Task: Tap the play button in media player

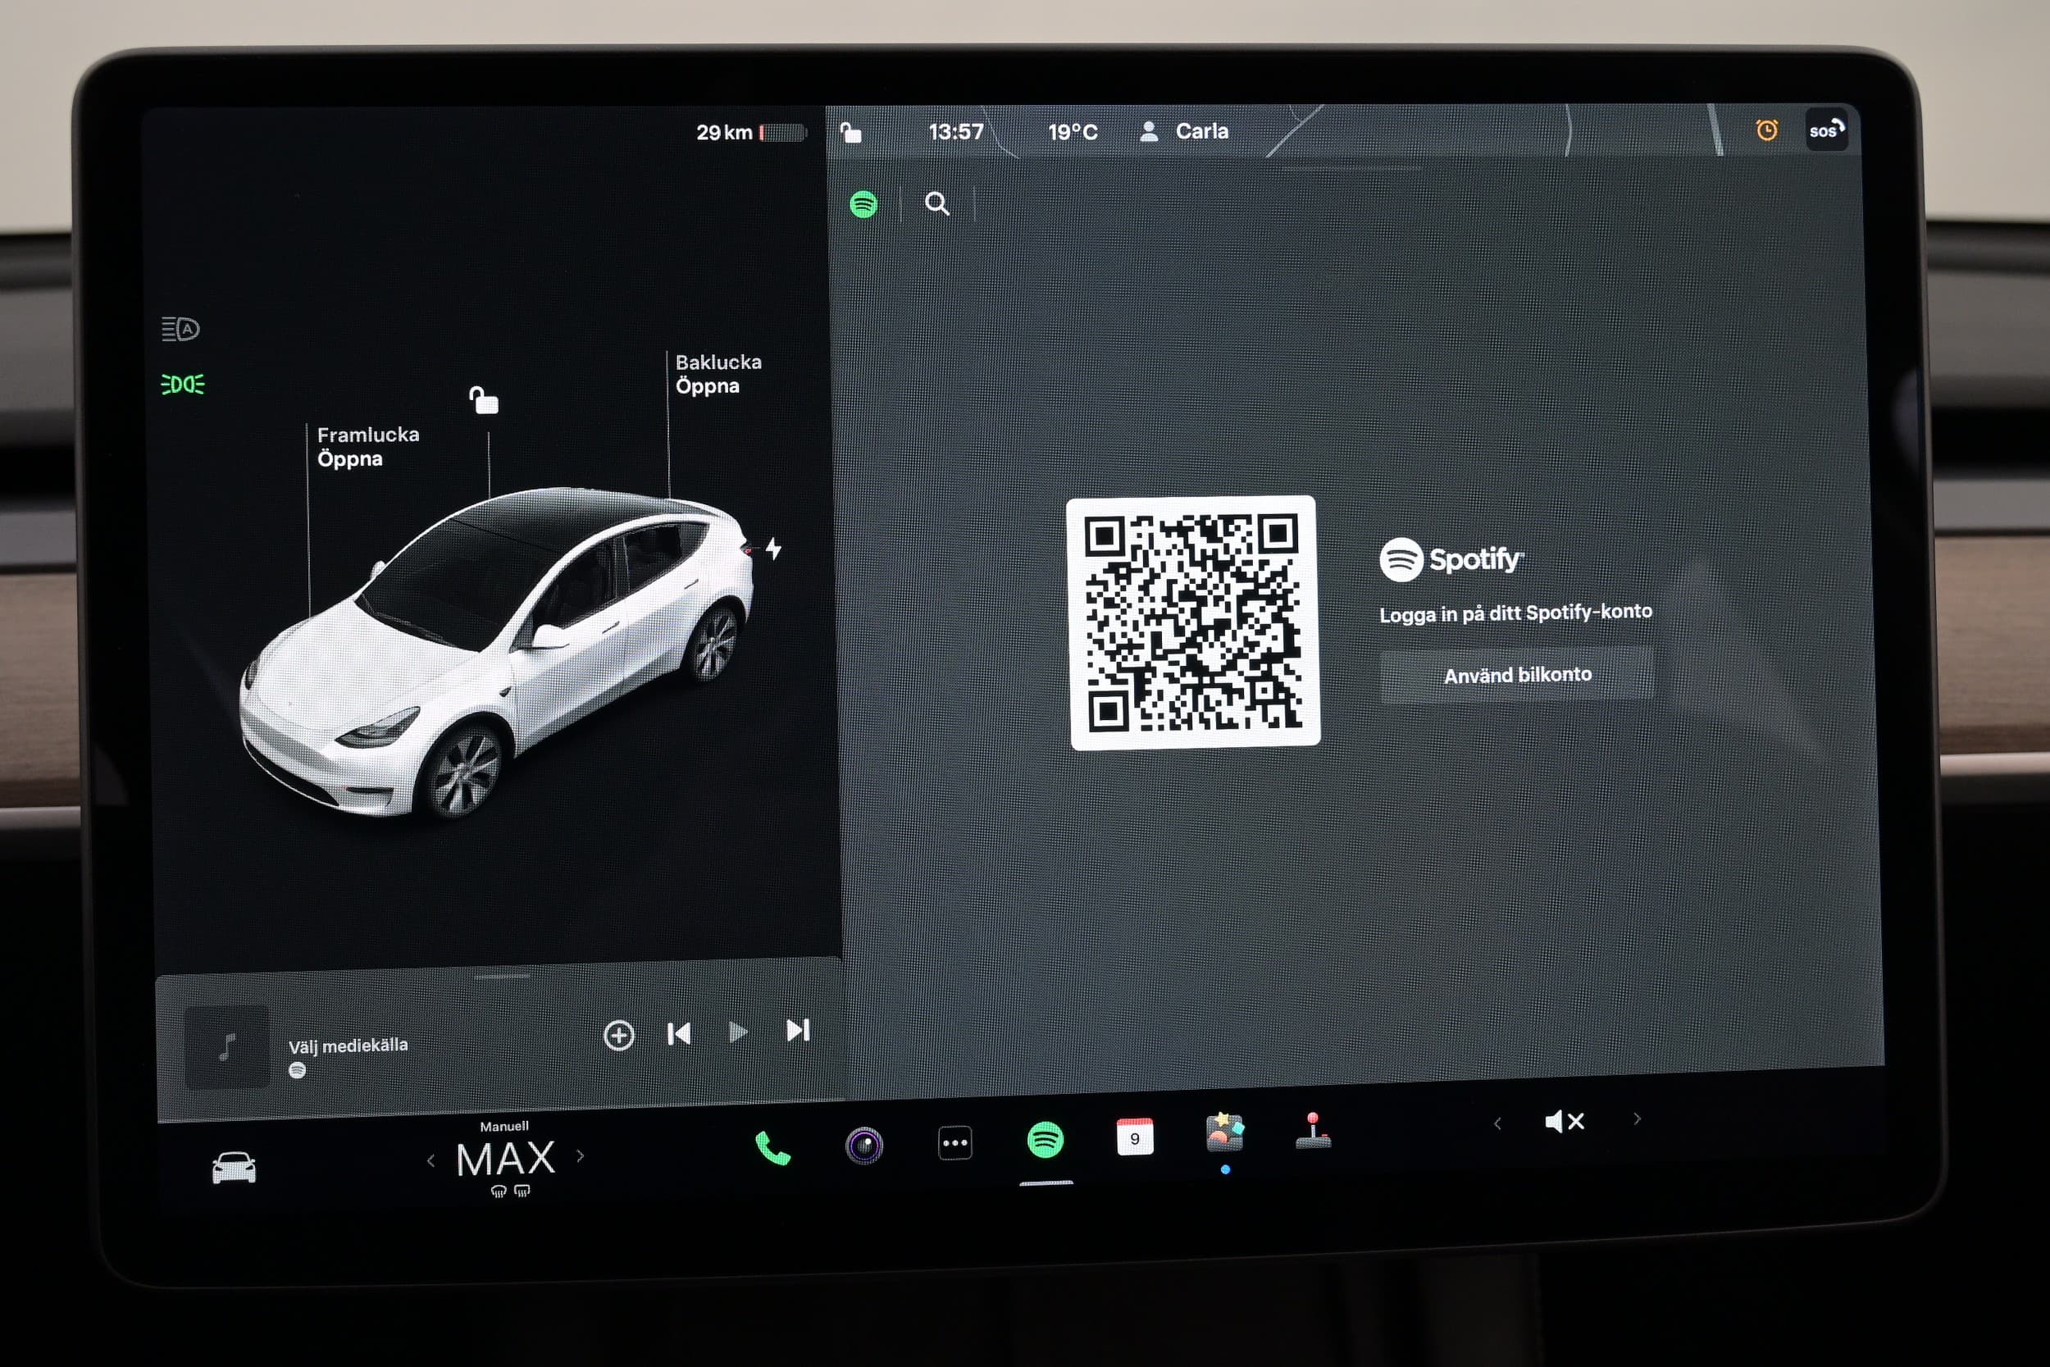Action: tap(737, 1032)
